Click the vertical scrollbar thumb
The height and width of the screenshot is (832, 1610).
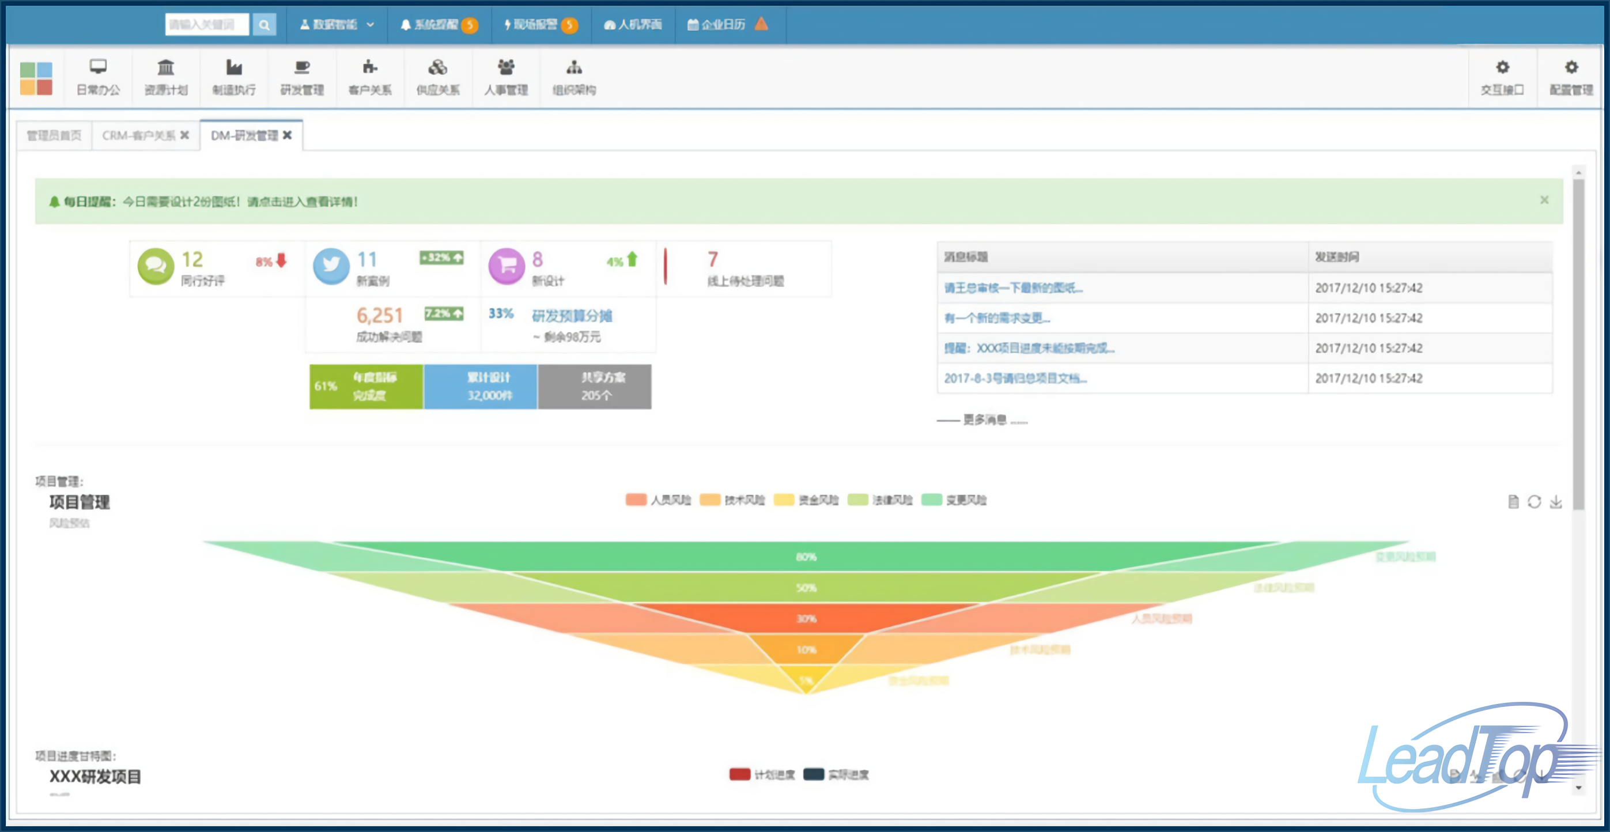pos(1579,345)
